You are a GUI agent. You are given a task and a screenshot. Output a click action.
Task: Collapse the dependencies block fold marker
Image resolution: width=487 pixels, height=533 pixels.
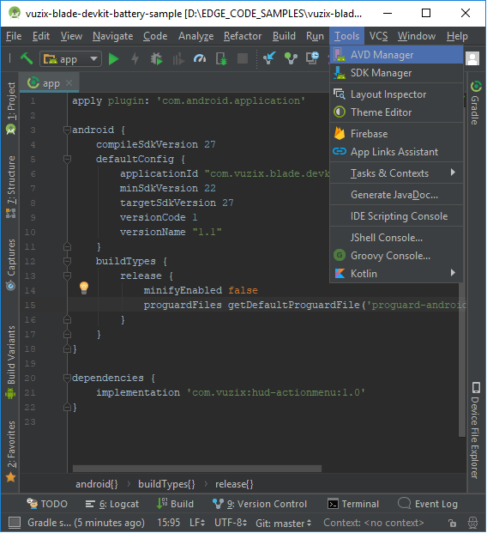(x=67, y=378)
